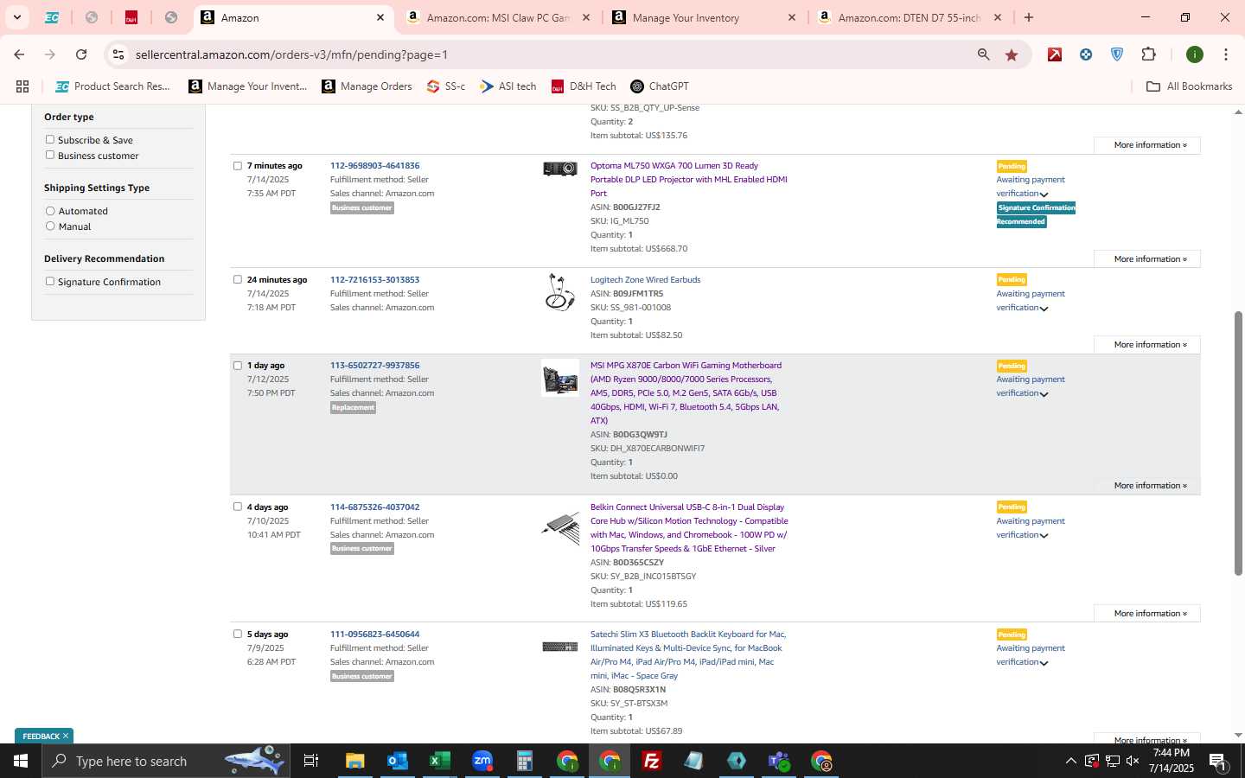Check the box for order 112-9698903-4641836

(238, 165)
